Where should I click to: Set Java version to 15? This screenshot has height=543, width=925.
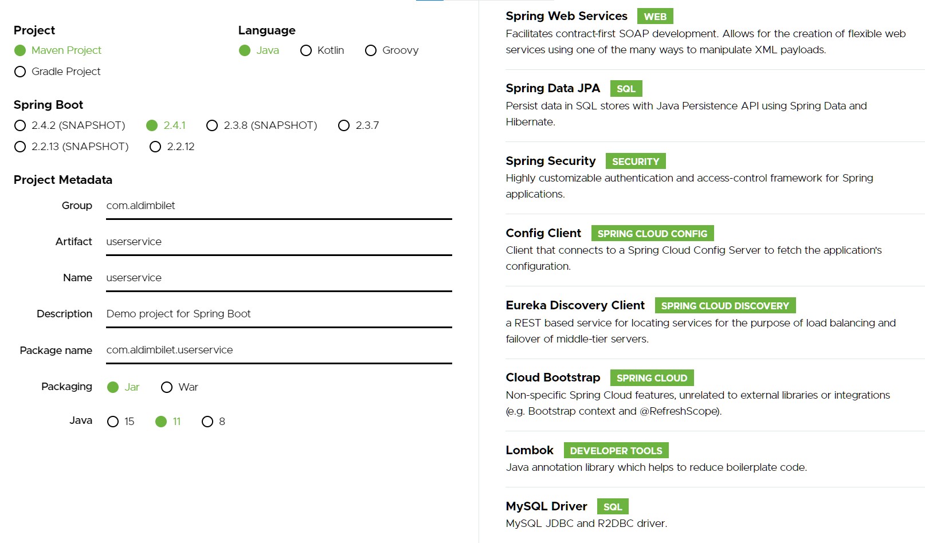tap(113, 422)
